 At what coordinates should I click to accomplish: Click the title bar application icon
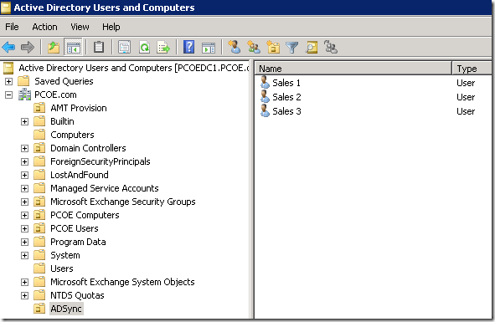[6, 8]
